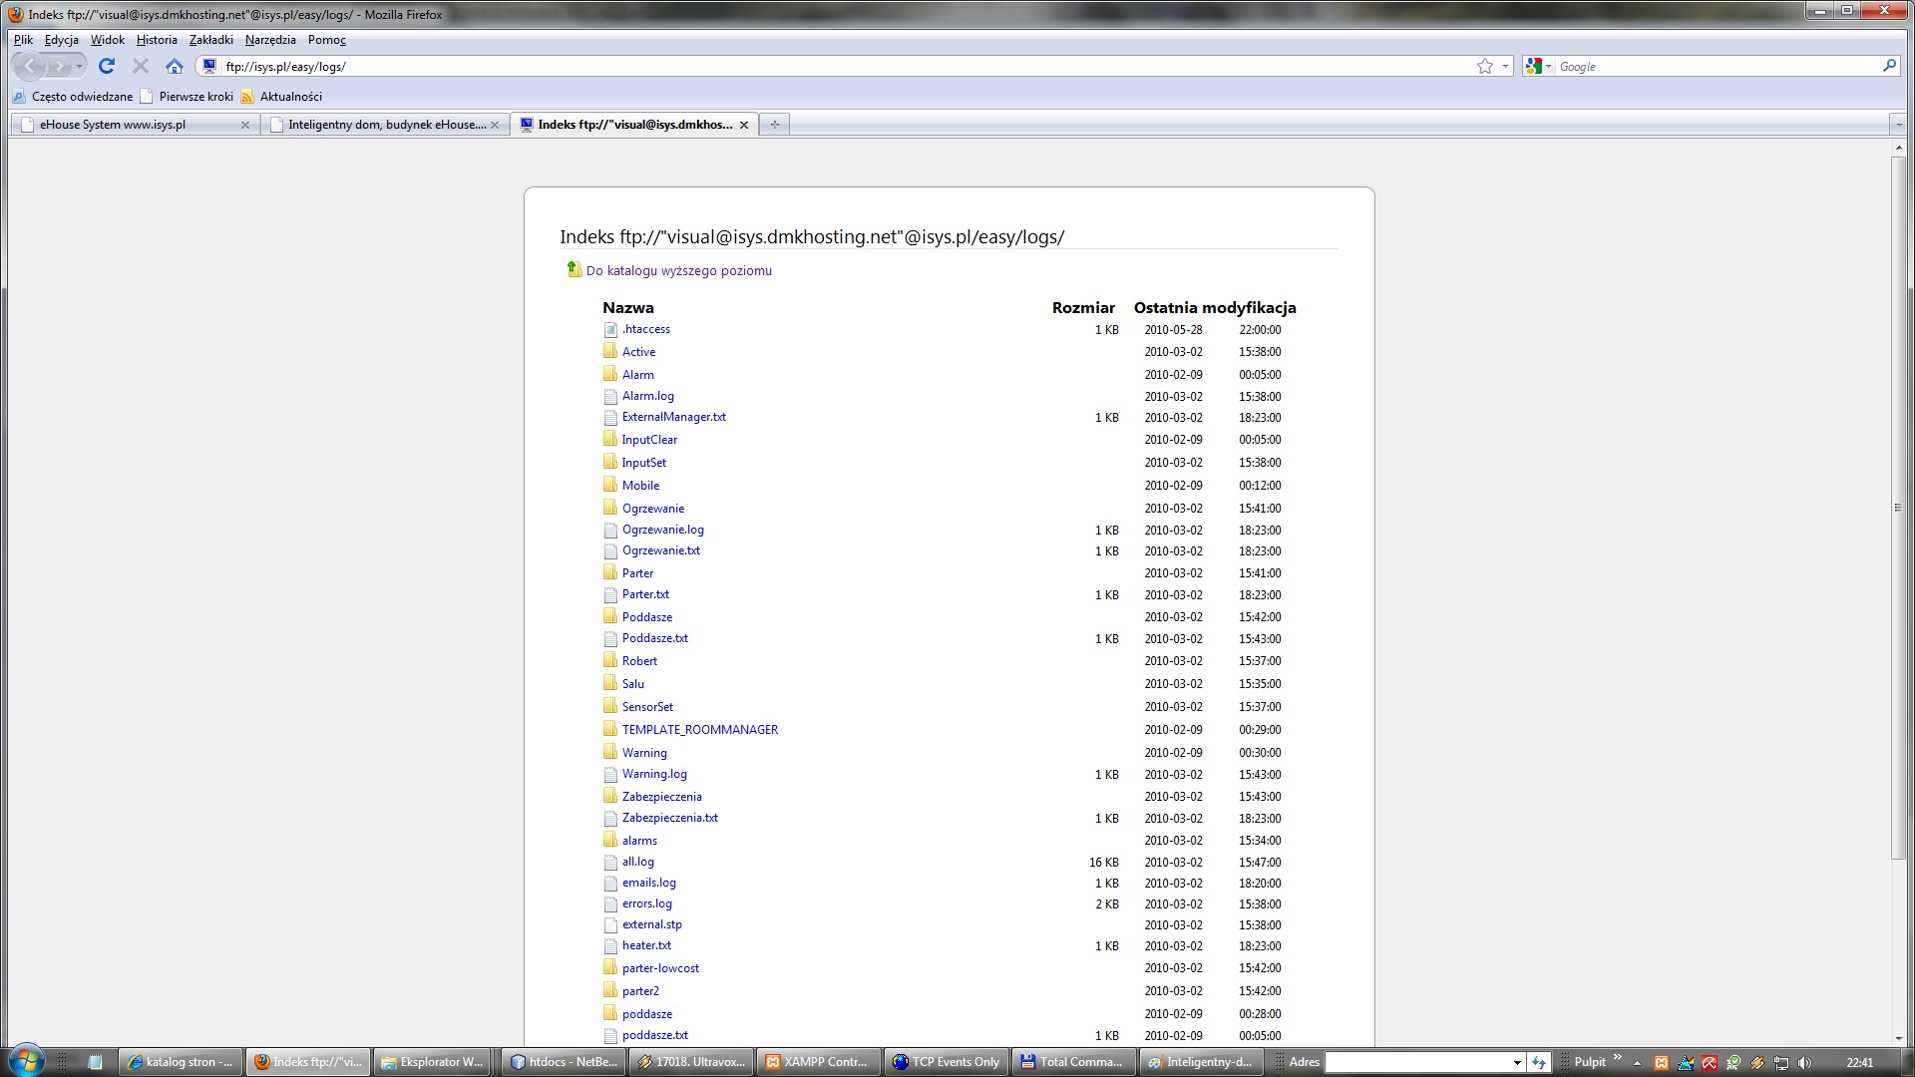
Task: Click the page reload icon in toolbar
Action: 109,66
